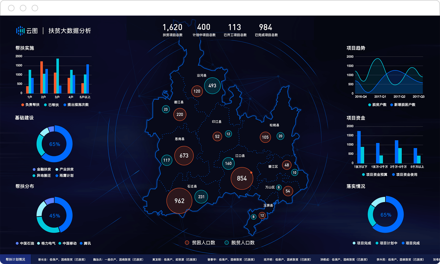The image size is (440, 264).
Task: Click the 20 bubble in 松桃县
Action: point(280,136)
